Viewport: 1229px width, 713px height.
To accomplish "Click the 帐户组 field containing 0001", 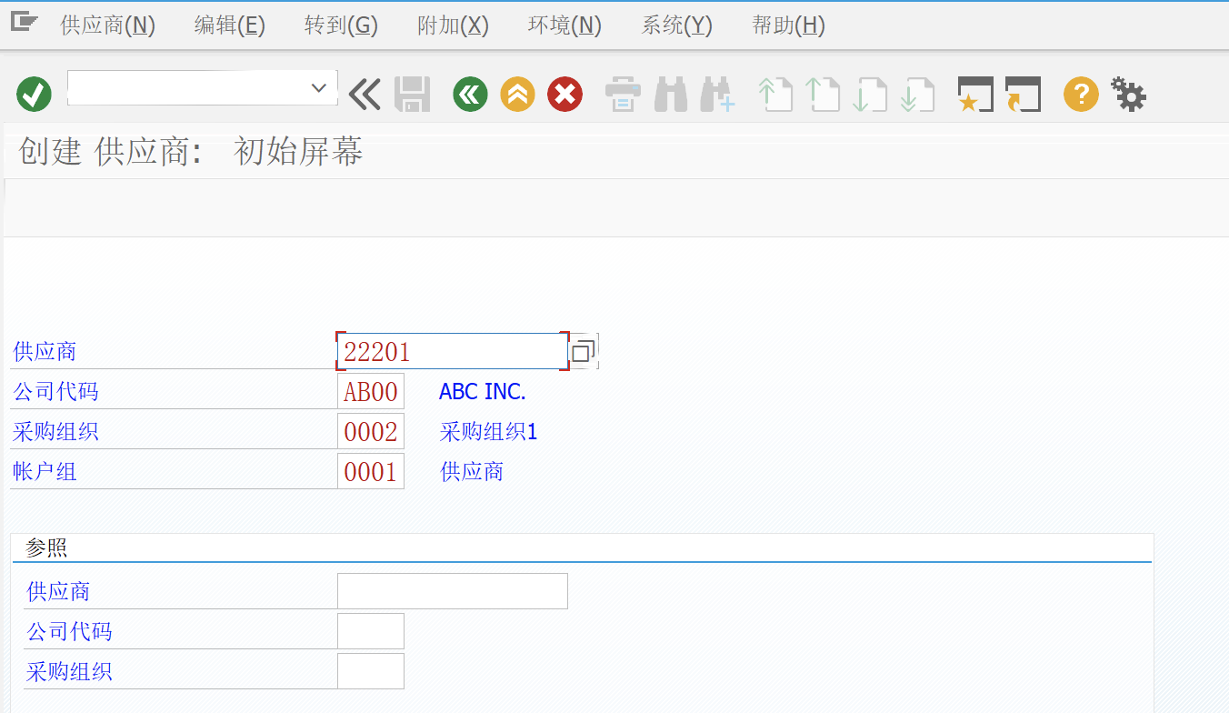I will click(371, 472).
